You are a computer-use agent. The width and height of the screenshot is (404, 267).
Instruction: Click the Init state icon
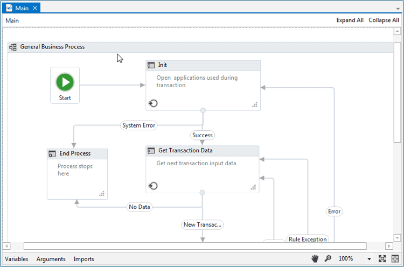tap(151, 65)
